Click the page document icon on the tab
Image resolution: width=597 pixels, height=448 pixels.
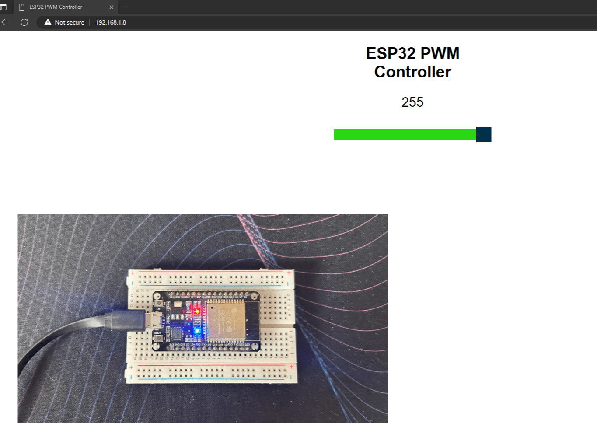pyautogui.click(x=22, y=7)
